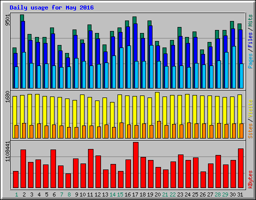
Task: Click day label 13 on the axis
Action: coord(105,194)
